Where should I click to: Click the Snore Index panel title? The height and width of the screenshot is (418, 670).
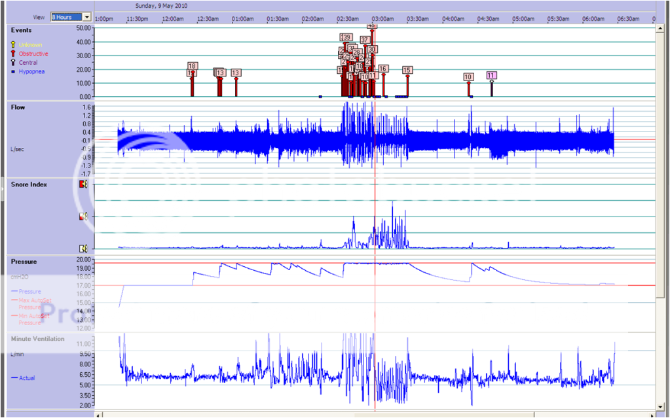pyautogui.click(x=29, y=184)
